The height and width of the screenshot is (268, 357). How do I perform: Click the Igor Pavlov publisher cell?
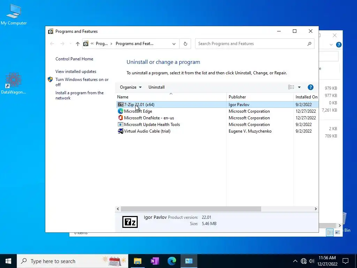(239, 105)
